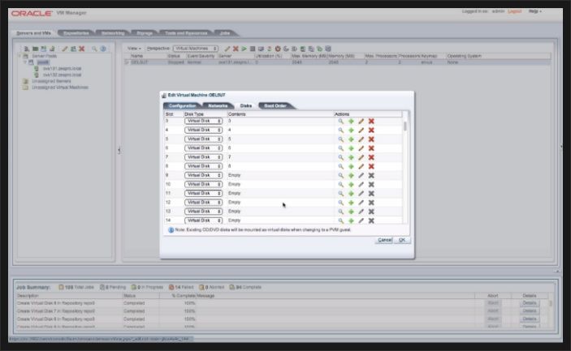Click the blue help icon in tree toolbar
Image resolution: width=571 pixels, height=351 pixels.
[x=103, y=49]
